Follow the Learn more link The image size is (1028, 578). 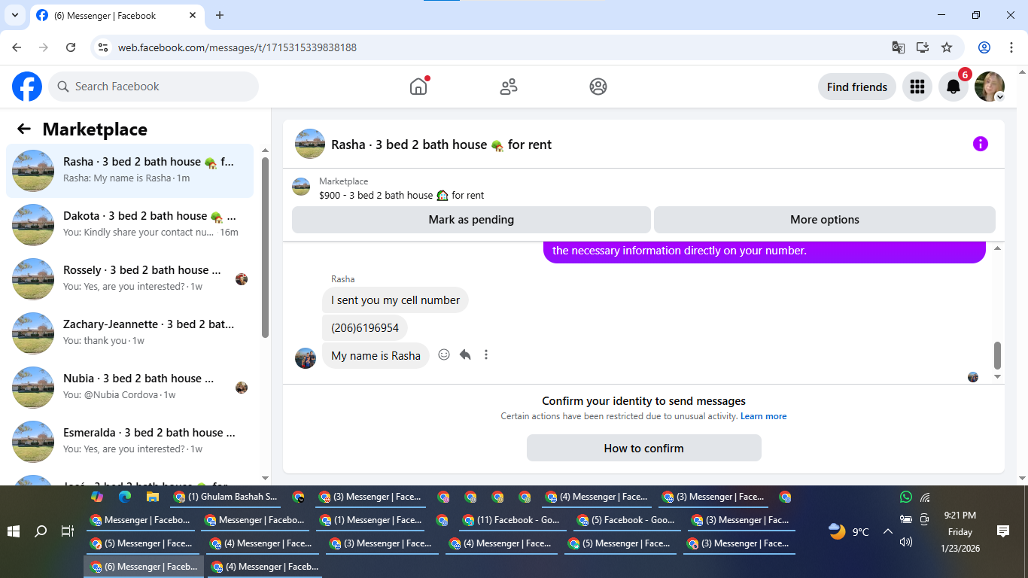(x=763, y=416)
